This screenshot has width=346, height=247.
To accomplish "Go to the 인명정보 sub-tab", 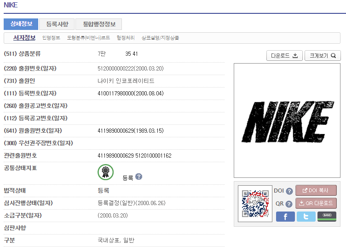I will point(51,38).
